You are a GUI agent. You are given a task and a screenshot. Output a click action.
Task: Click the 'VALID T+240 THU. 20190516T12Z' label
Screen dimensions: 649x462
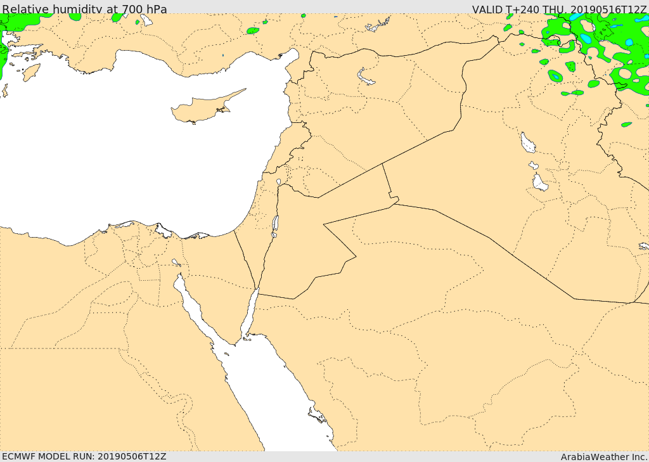[x=559, y=9]
